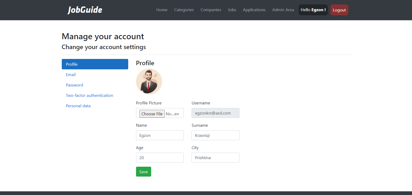412x195 pixels.
Task: Open Two-factor authentication settings
Action: point(89,96)
